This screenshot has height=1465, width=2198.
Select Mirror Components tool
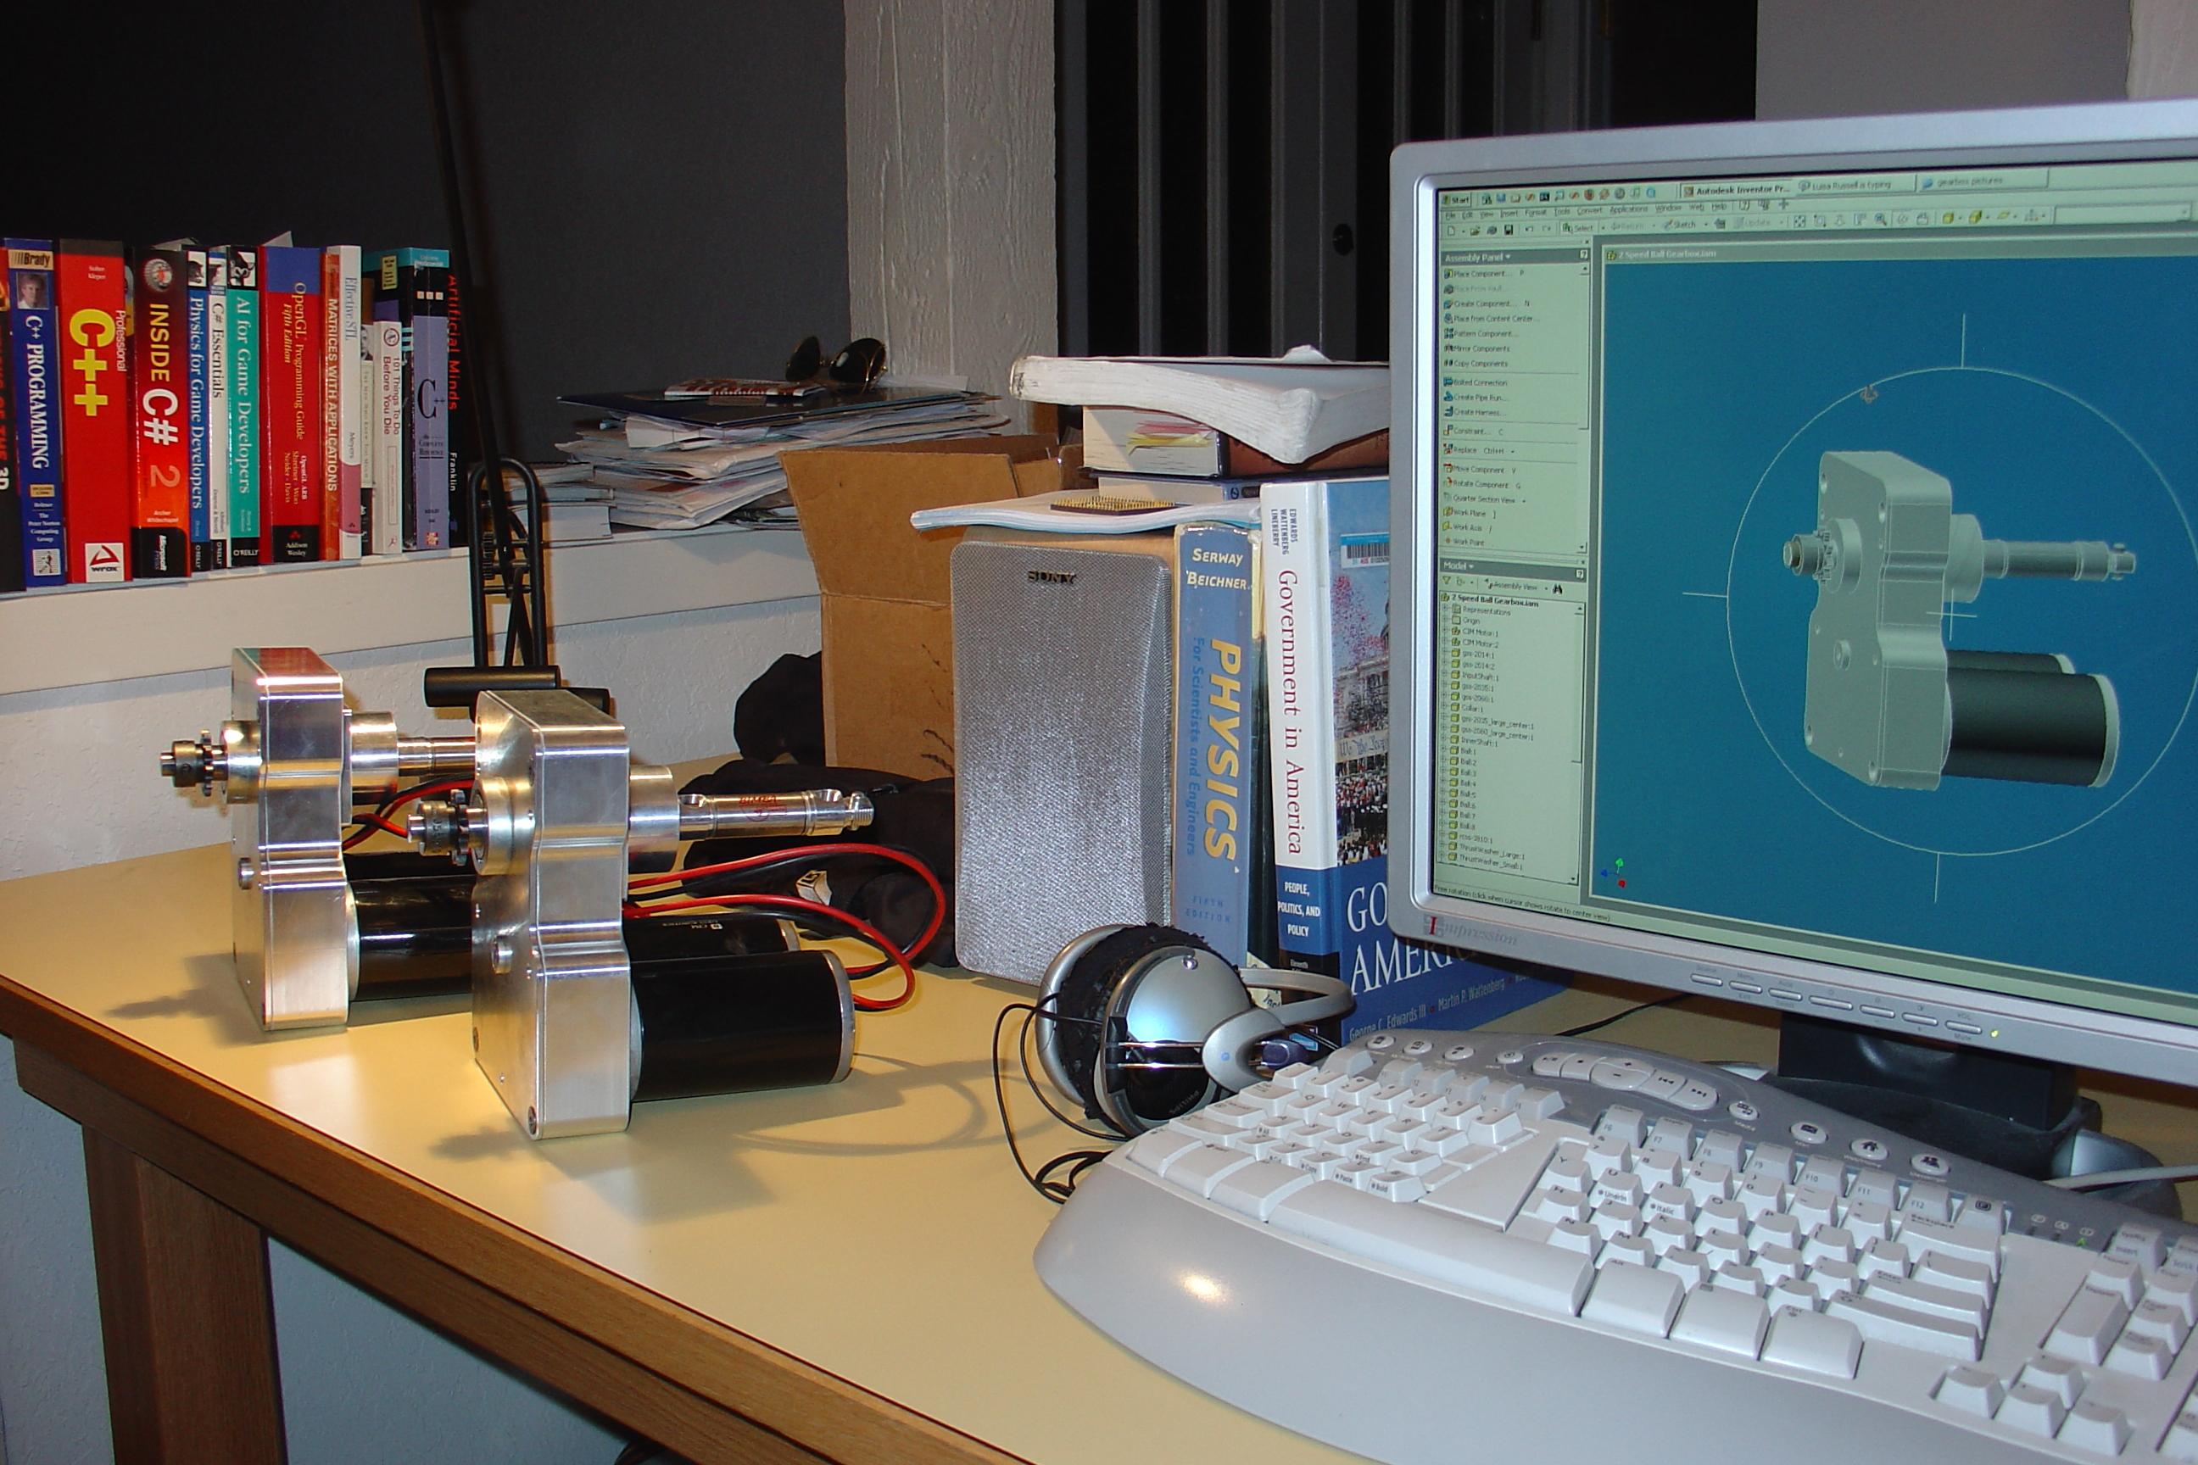pos(1476,349)
